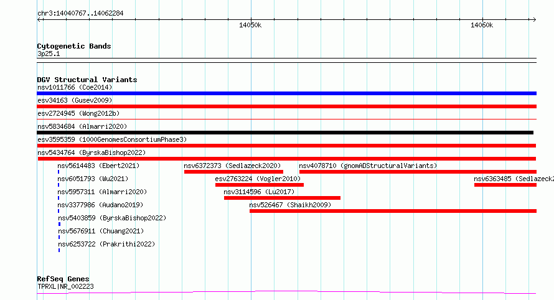The width and height of the screenshot is (554, 300).
Task: Open esv3595359 (1000GenomesConsortiumPhase3) label
Action: point(112,139)
